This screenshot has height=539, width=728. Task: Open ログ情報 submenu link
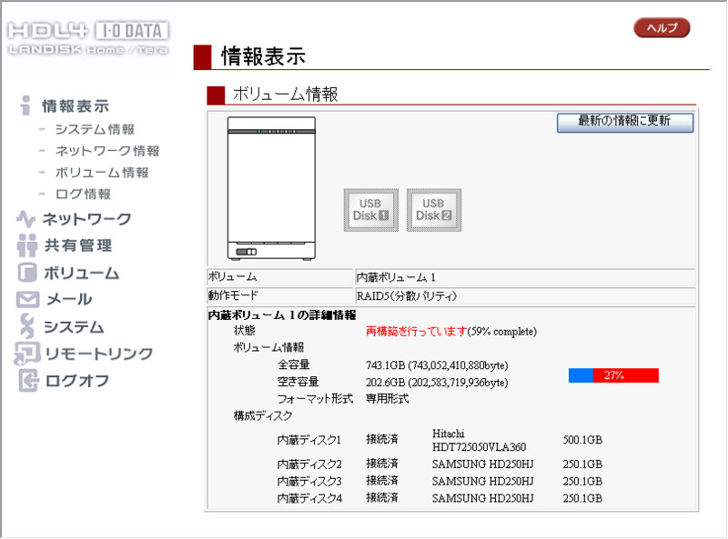(83, 194)
